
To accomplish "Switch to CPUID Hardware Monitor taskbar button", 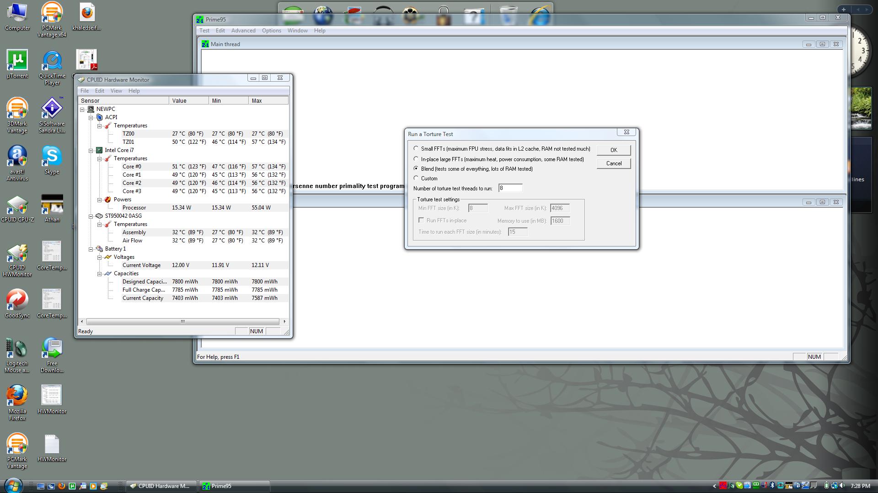I will [x=161, y=486].
